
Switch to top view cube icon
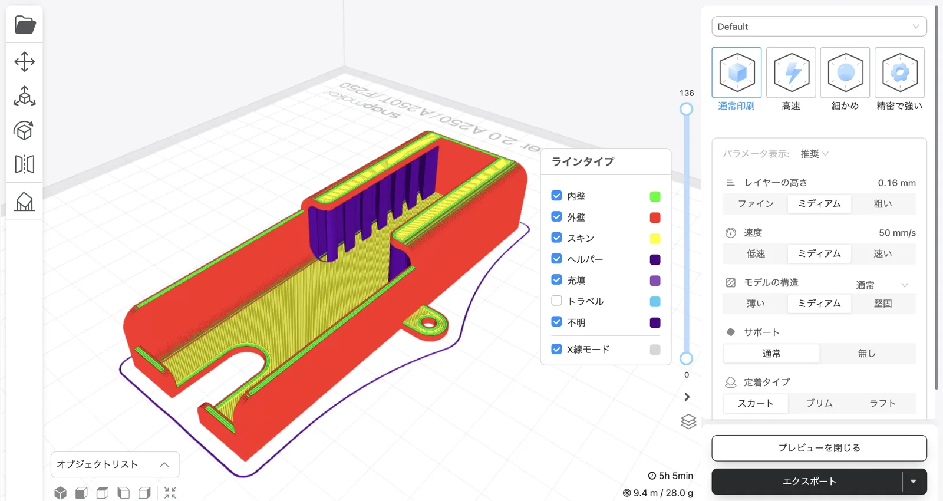pos(103,493)
